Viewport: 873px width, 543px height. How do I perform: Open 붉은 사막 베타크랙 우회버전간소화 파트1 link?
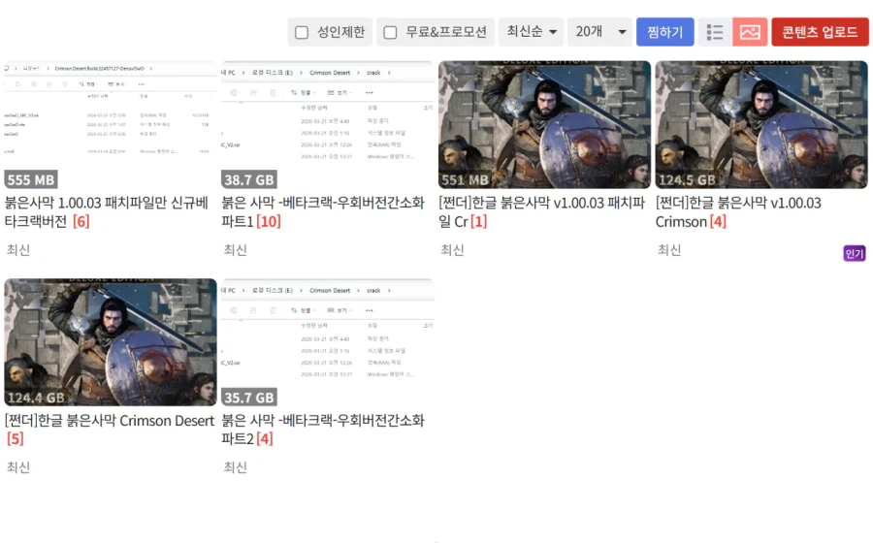point(323,212)
